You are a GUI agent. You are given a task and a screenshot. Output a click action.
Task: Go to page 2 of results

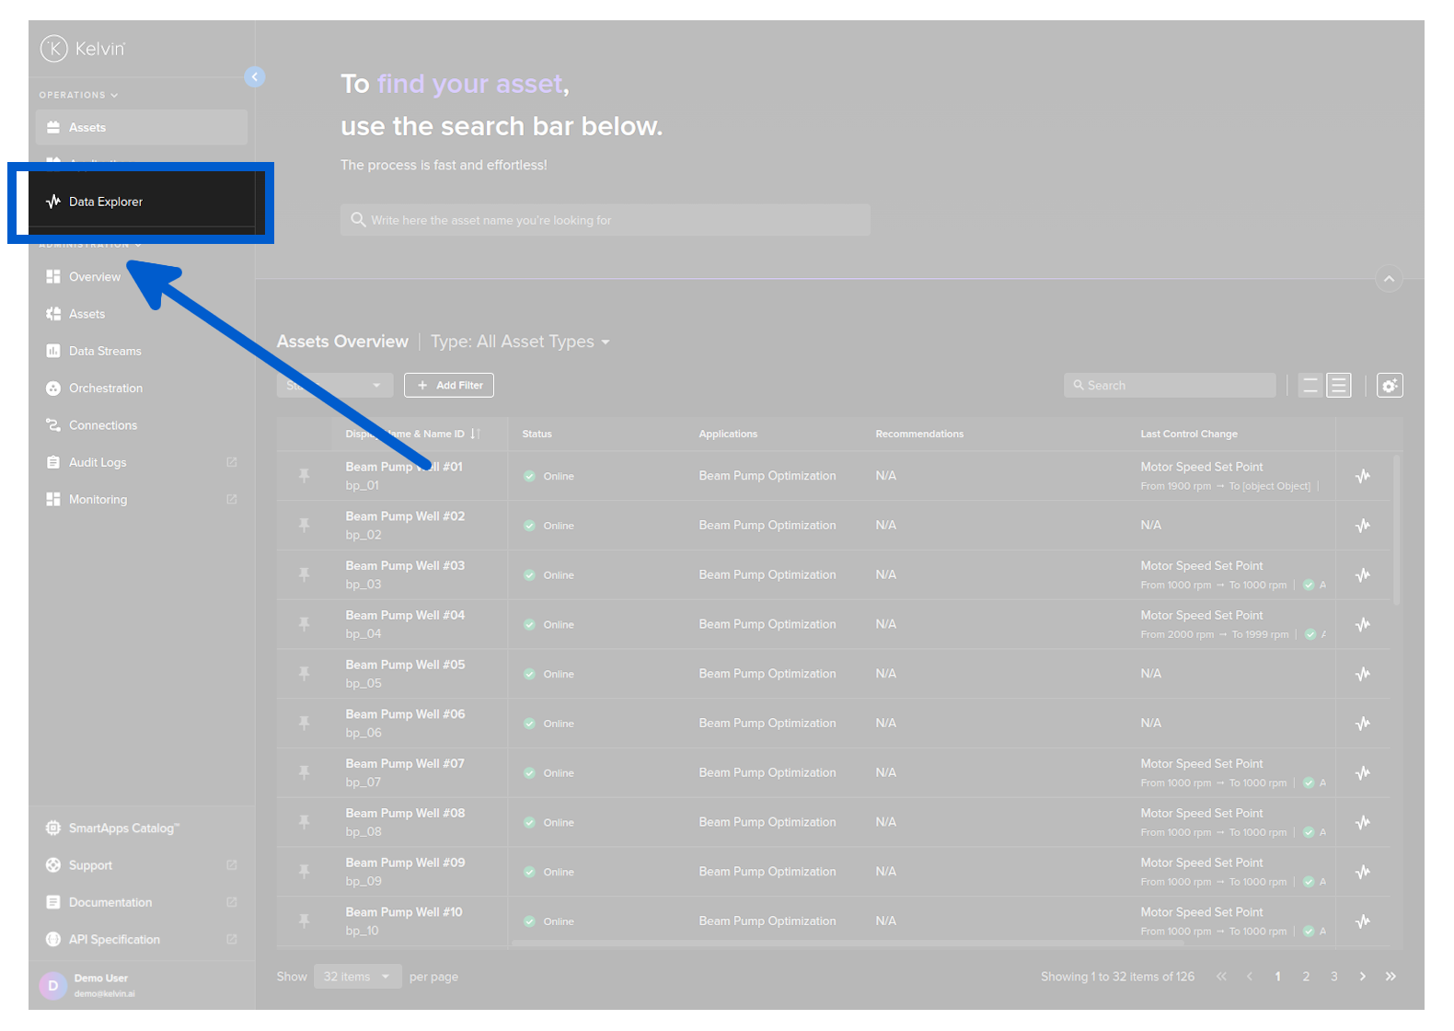(1306, 977)
